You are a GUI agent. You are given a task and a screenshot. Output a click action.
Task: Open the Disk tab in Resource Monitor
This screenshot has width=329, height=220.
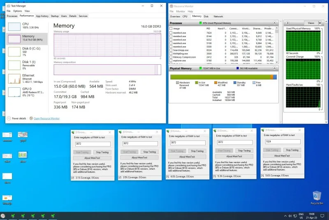point(206,16)
